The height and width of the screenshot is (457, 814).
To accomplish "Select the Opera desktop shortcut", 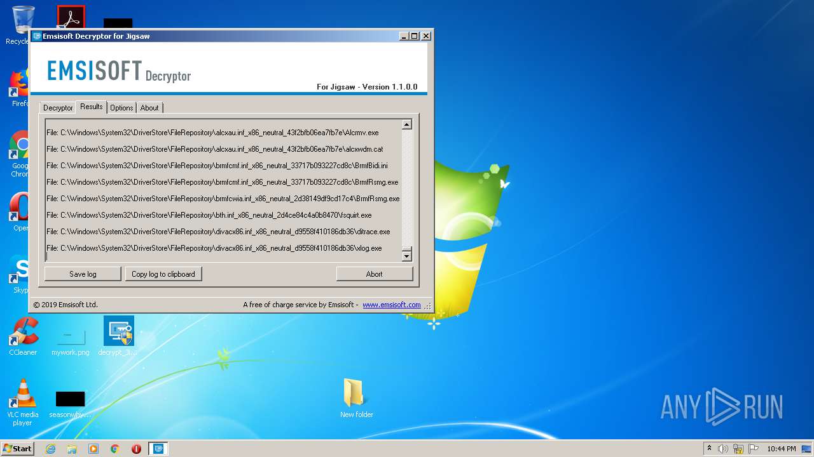I will coord(19,213).
